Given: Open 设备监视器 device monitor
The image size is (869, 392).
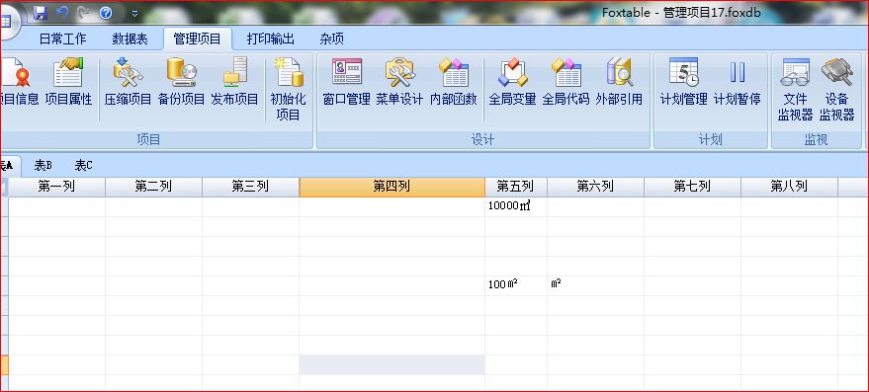Looking at the screenshot, I should point(836,89).
